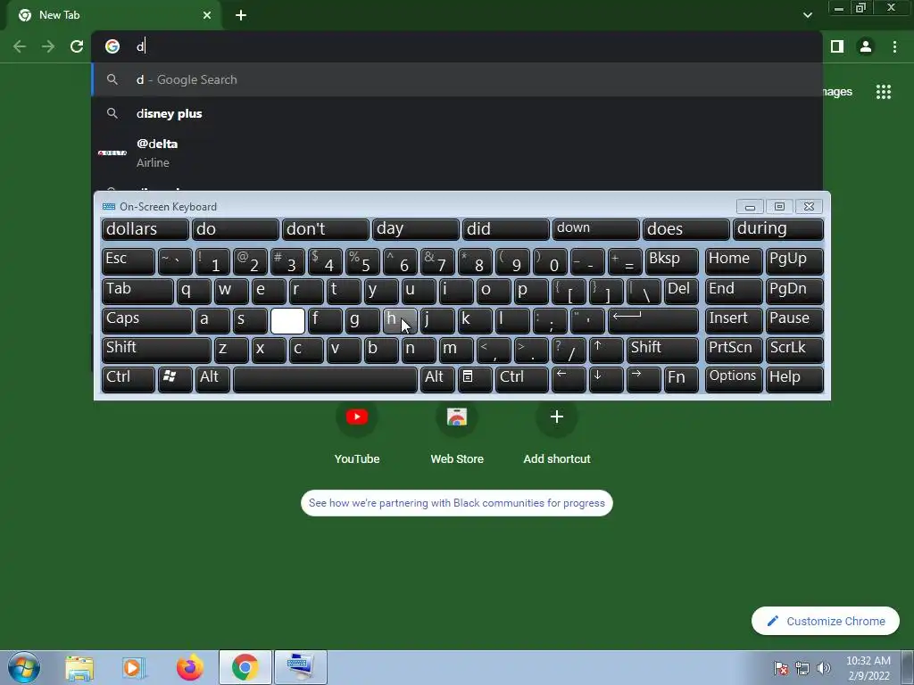The image size is (914, 685).
Task: Toggle the right Shift key
Action: (x=662, y=350)
